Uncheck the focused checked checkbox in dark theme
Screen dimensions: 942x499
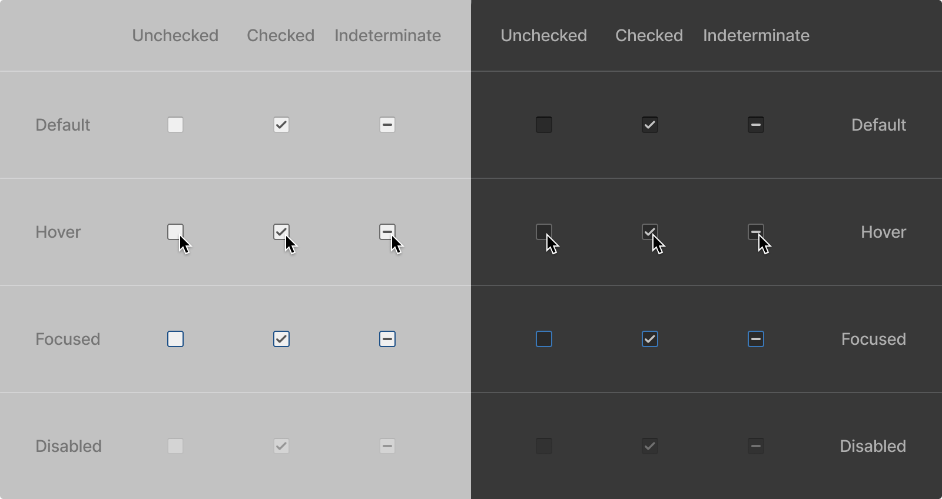pyautogui.click(x=649, y=339)
